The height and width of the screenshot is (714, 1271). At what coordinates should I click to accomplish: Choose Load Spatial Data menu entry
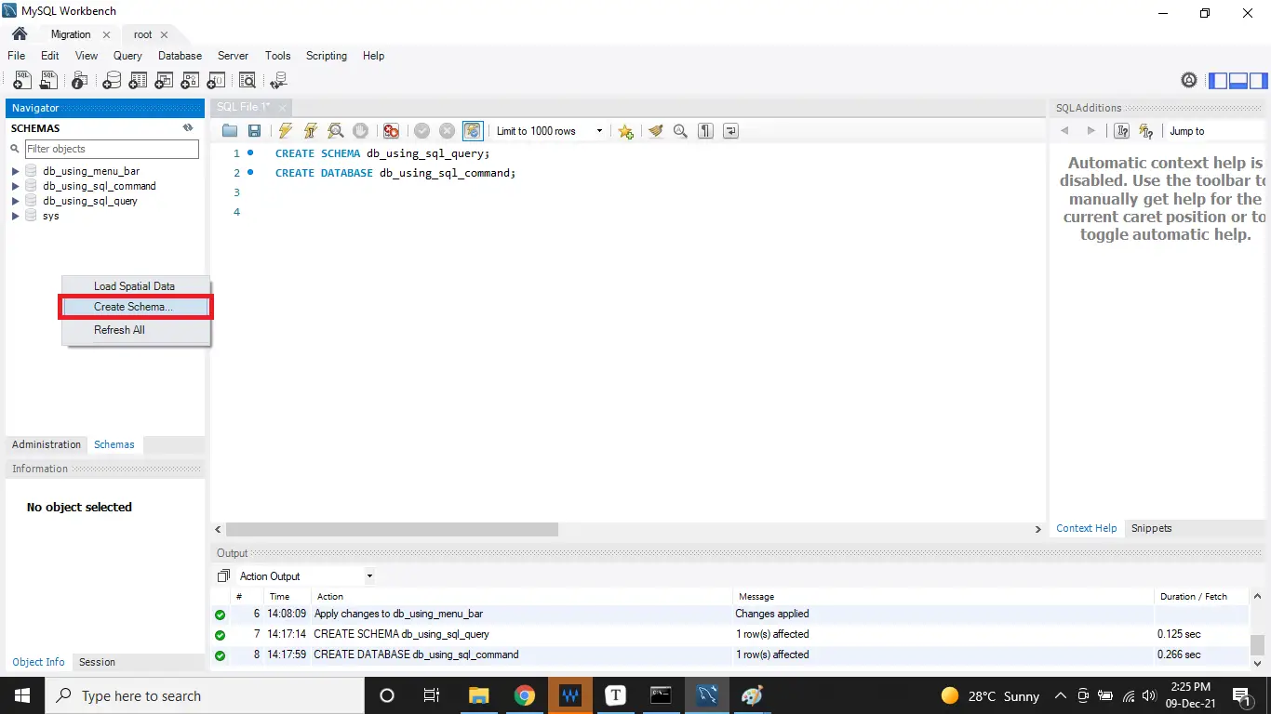[136, 286]
